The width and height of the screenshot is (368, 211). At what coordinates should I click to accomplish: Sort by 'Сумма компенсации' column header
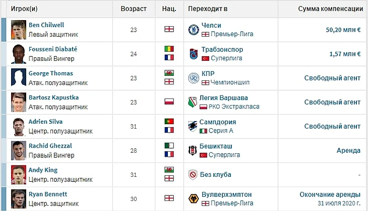pos(330,9)
